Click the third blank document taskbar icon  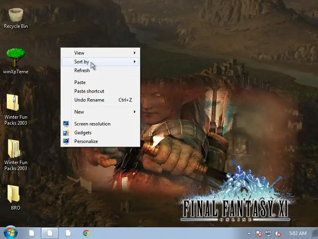[68, 233]
